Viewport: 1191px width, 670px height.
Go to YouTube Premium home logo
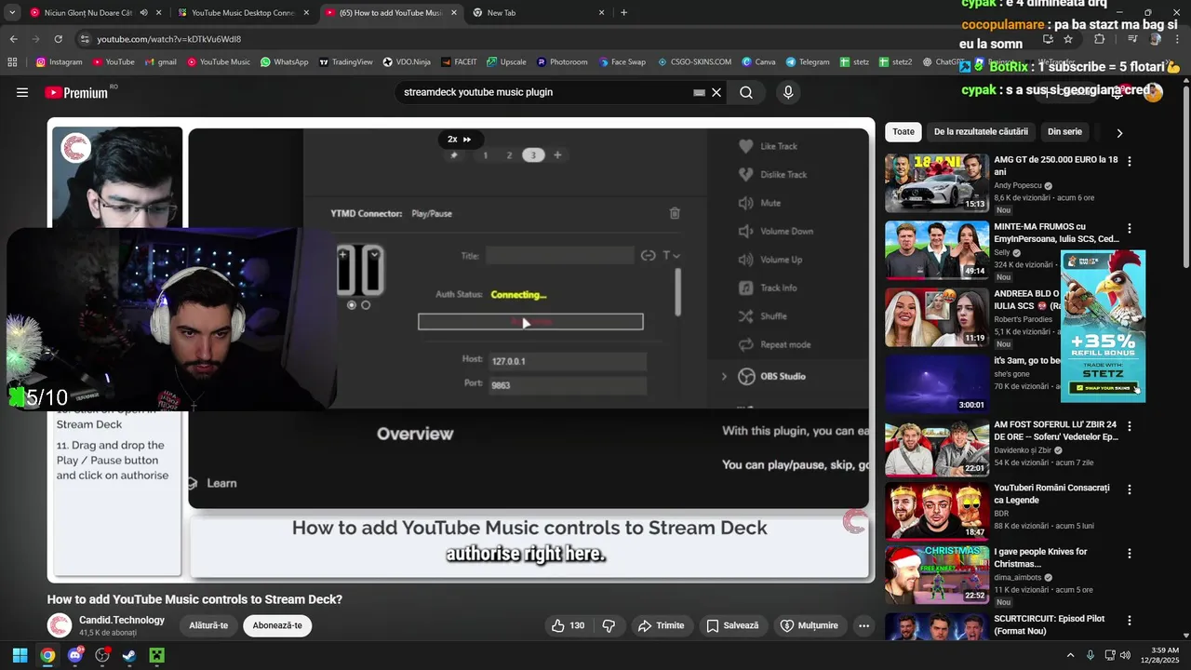point(76,92)
